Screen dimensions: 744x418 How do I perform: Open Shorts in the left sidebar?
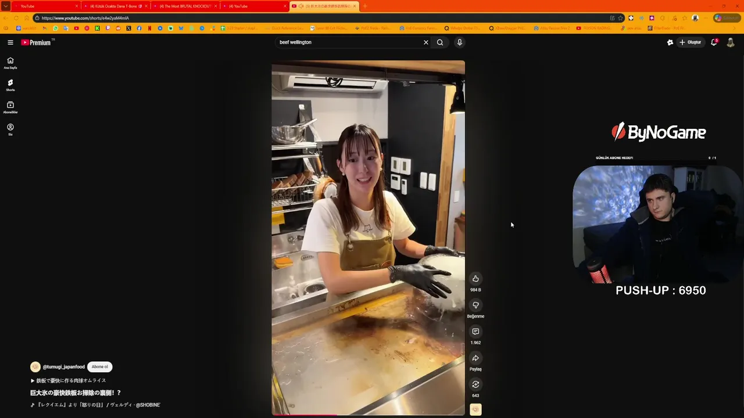click(10, 85)
